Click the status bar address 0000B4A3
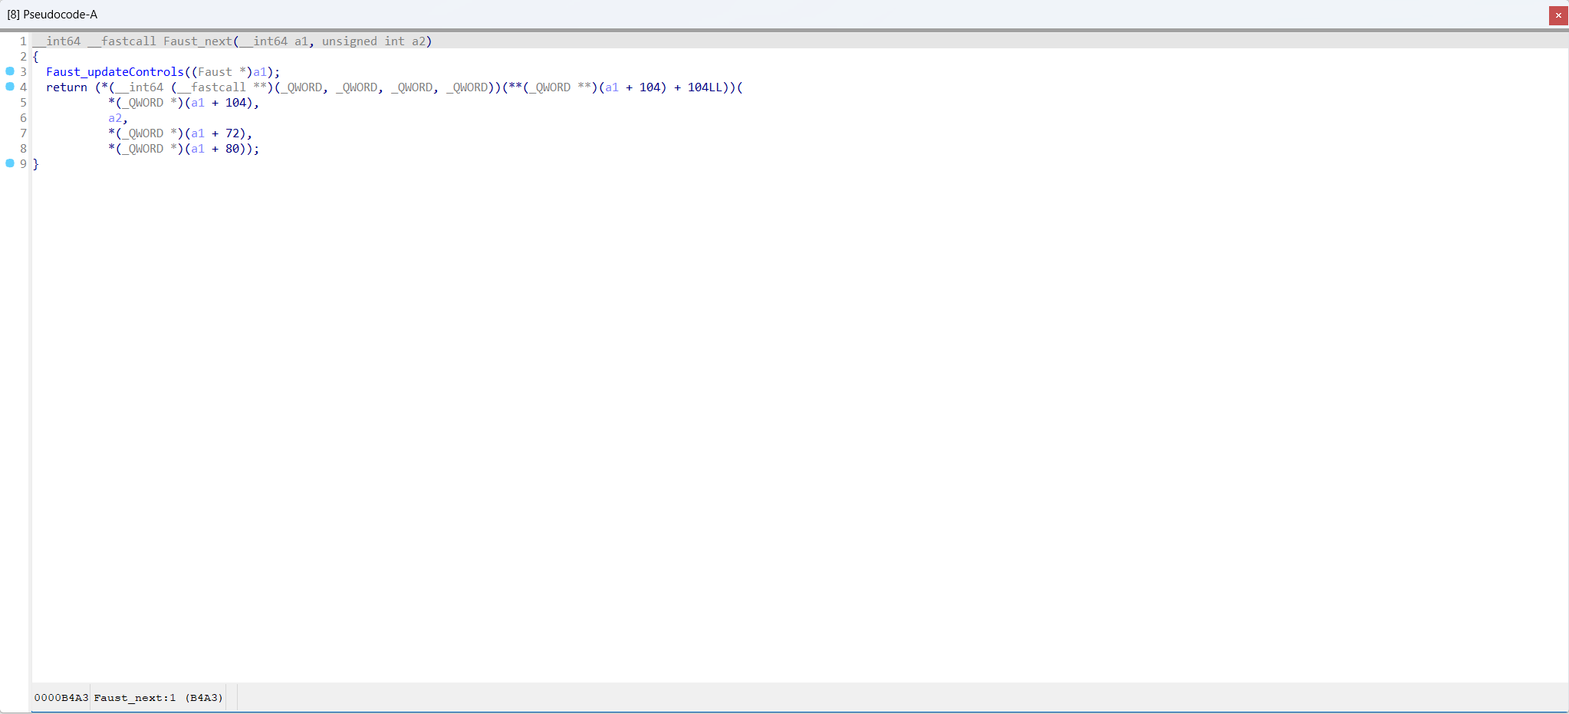 (61, 698)
